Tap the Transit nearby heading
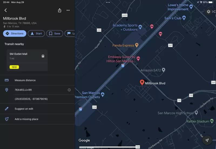 tap(14, 44)
